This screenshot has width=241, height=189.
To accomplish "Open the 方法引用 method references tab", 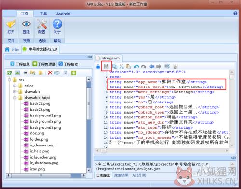I will click(x=139, y=175).
